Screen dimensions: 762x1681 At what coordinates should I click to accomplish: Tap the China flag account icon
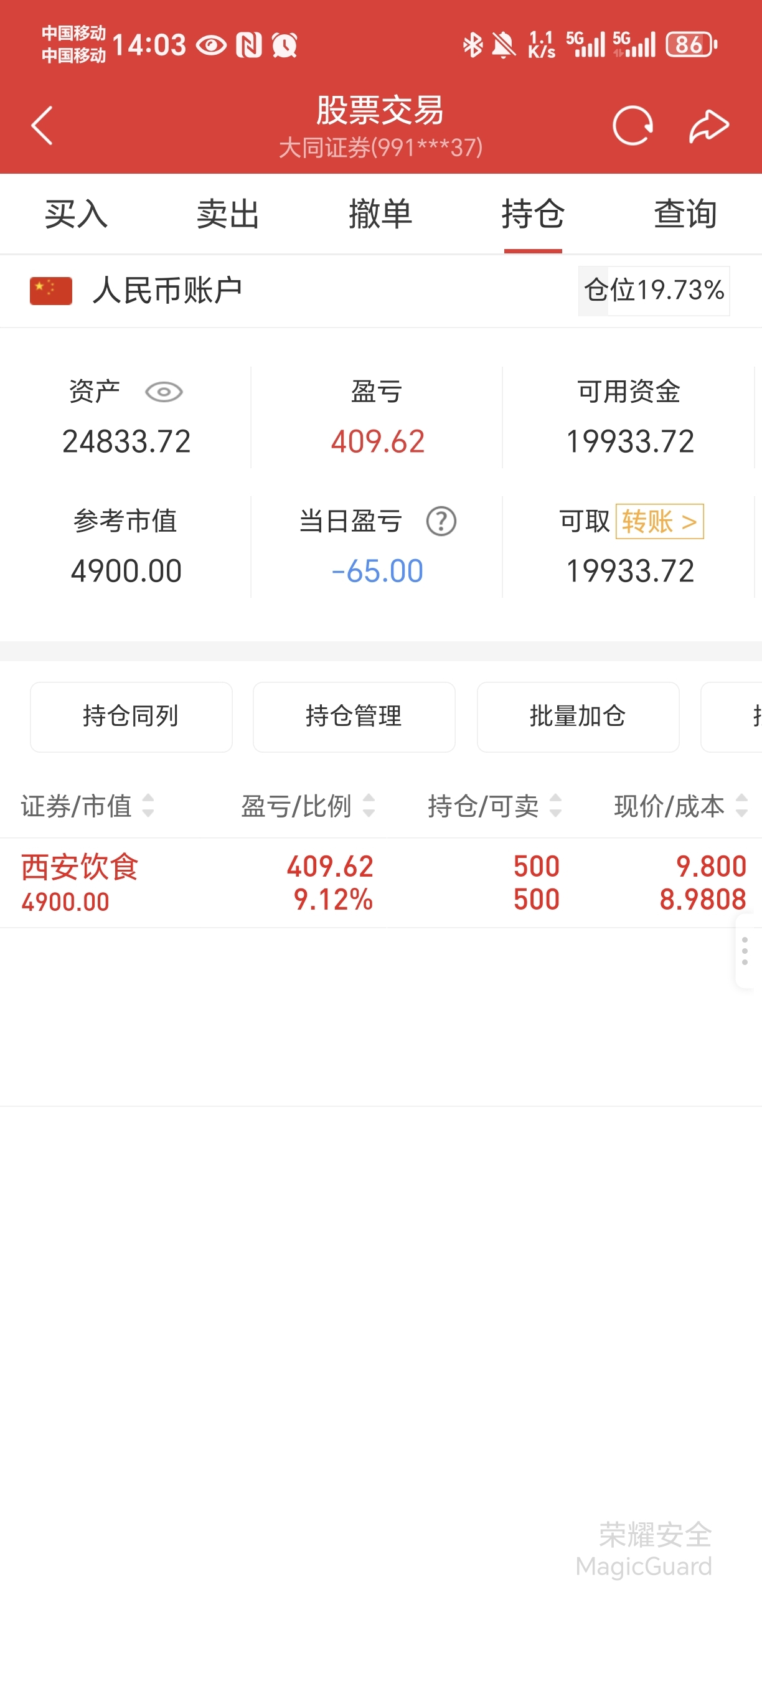click(x=51, y=290)
